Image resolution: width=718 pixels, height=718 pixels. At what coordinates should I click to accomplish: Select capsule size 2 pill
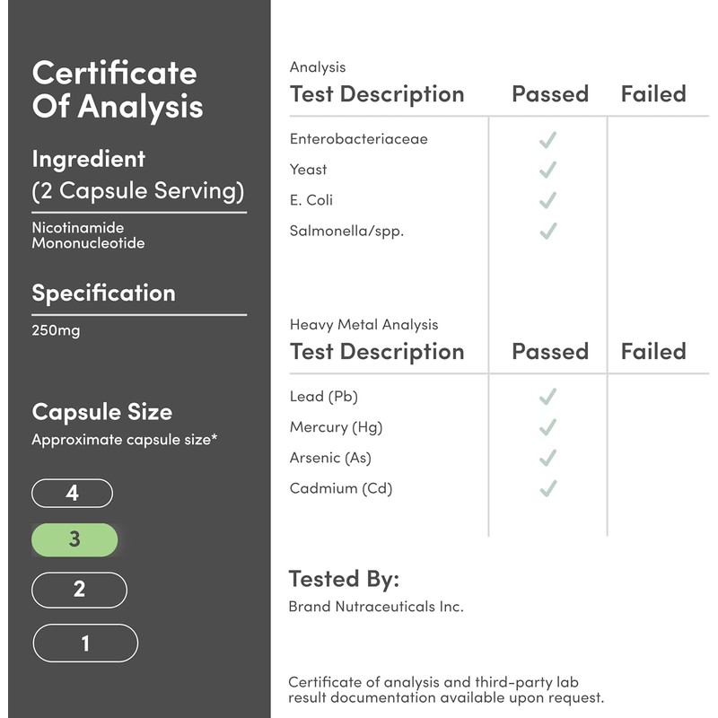coord(79,590)
